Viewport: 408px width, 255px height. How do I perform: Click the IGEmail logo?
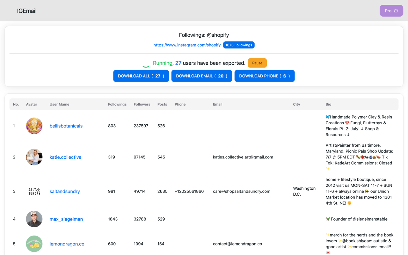[27, 11]
